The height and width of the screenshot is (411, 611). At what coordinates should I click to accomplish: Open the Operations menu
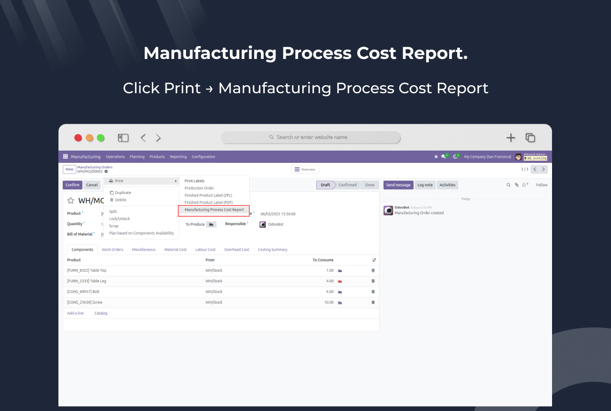115,156
